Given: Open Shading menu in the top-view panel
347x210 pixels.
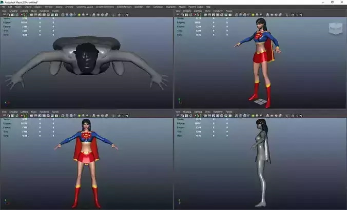Looking at the screenshot, I should (13, 11).
